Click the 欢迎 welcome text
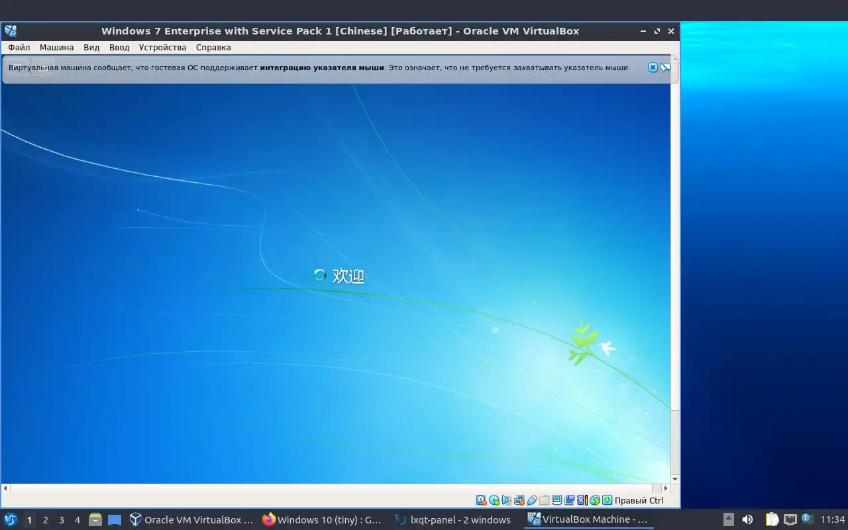The height and width of the screenshot is (530, 848). point(348,276)
